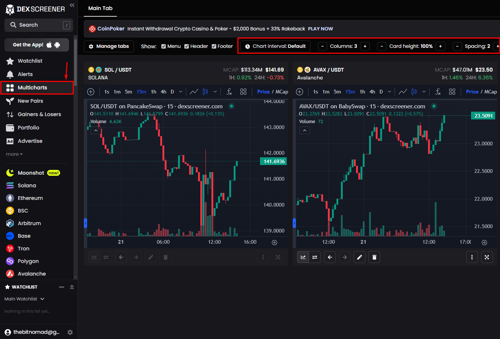Open interval dropdown on SOL chart
Screen dimensions: 500x339
(181, 92)
